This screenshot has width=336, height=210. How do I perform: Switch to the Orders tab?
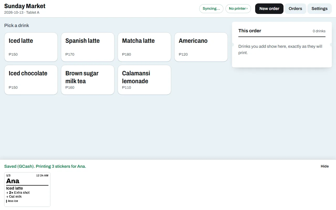pos(295,9)
